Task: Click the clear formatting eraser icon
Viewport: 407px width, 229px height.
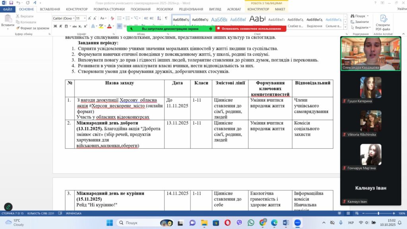Action: click(112, 18)
